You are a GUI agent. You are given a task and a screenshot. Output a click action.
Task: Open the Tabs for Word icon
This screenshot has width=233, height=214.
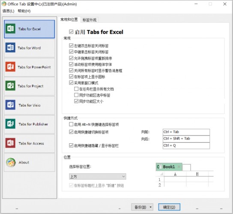(10, 48)
